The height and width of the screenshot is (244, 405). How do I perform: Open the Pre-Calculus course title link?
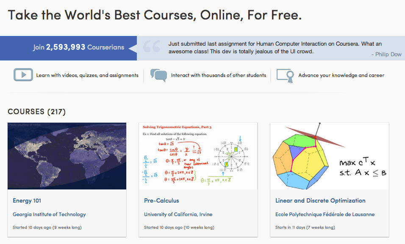tap(161, 201)
